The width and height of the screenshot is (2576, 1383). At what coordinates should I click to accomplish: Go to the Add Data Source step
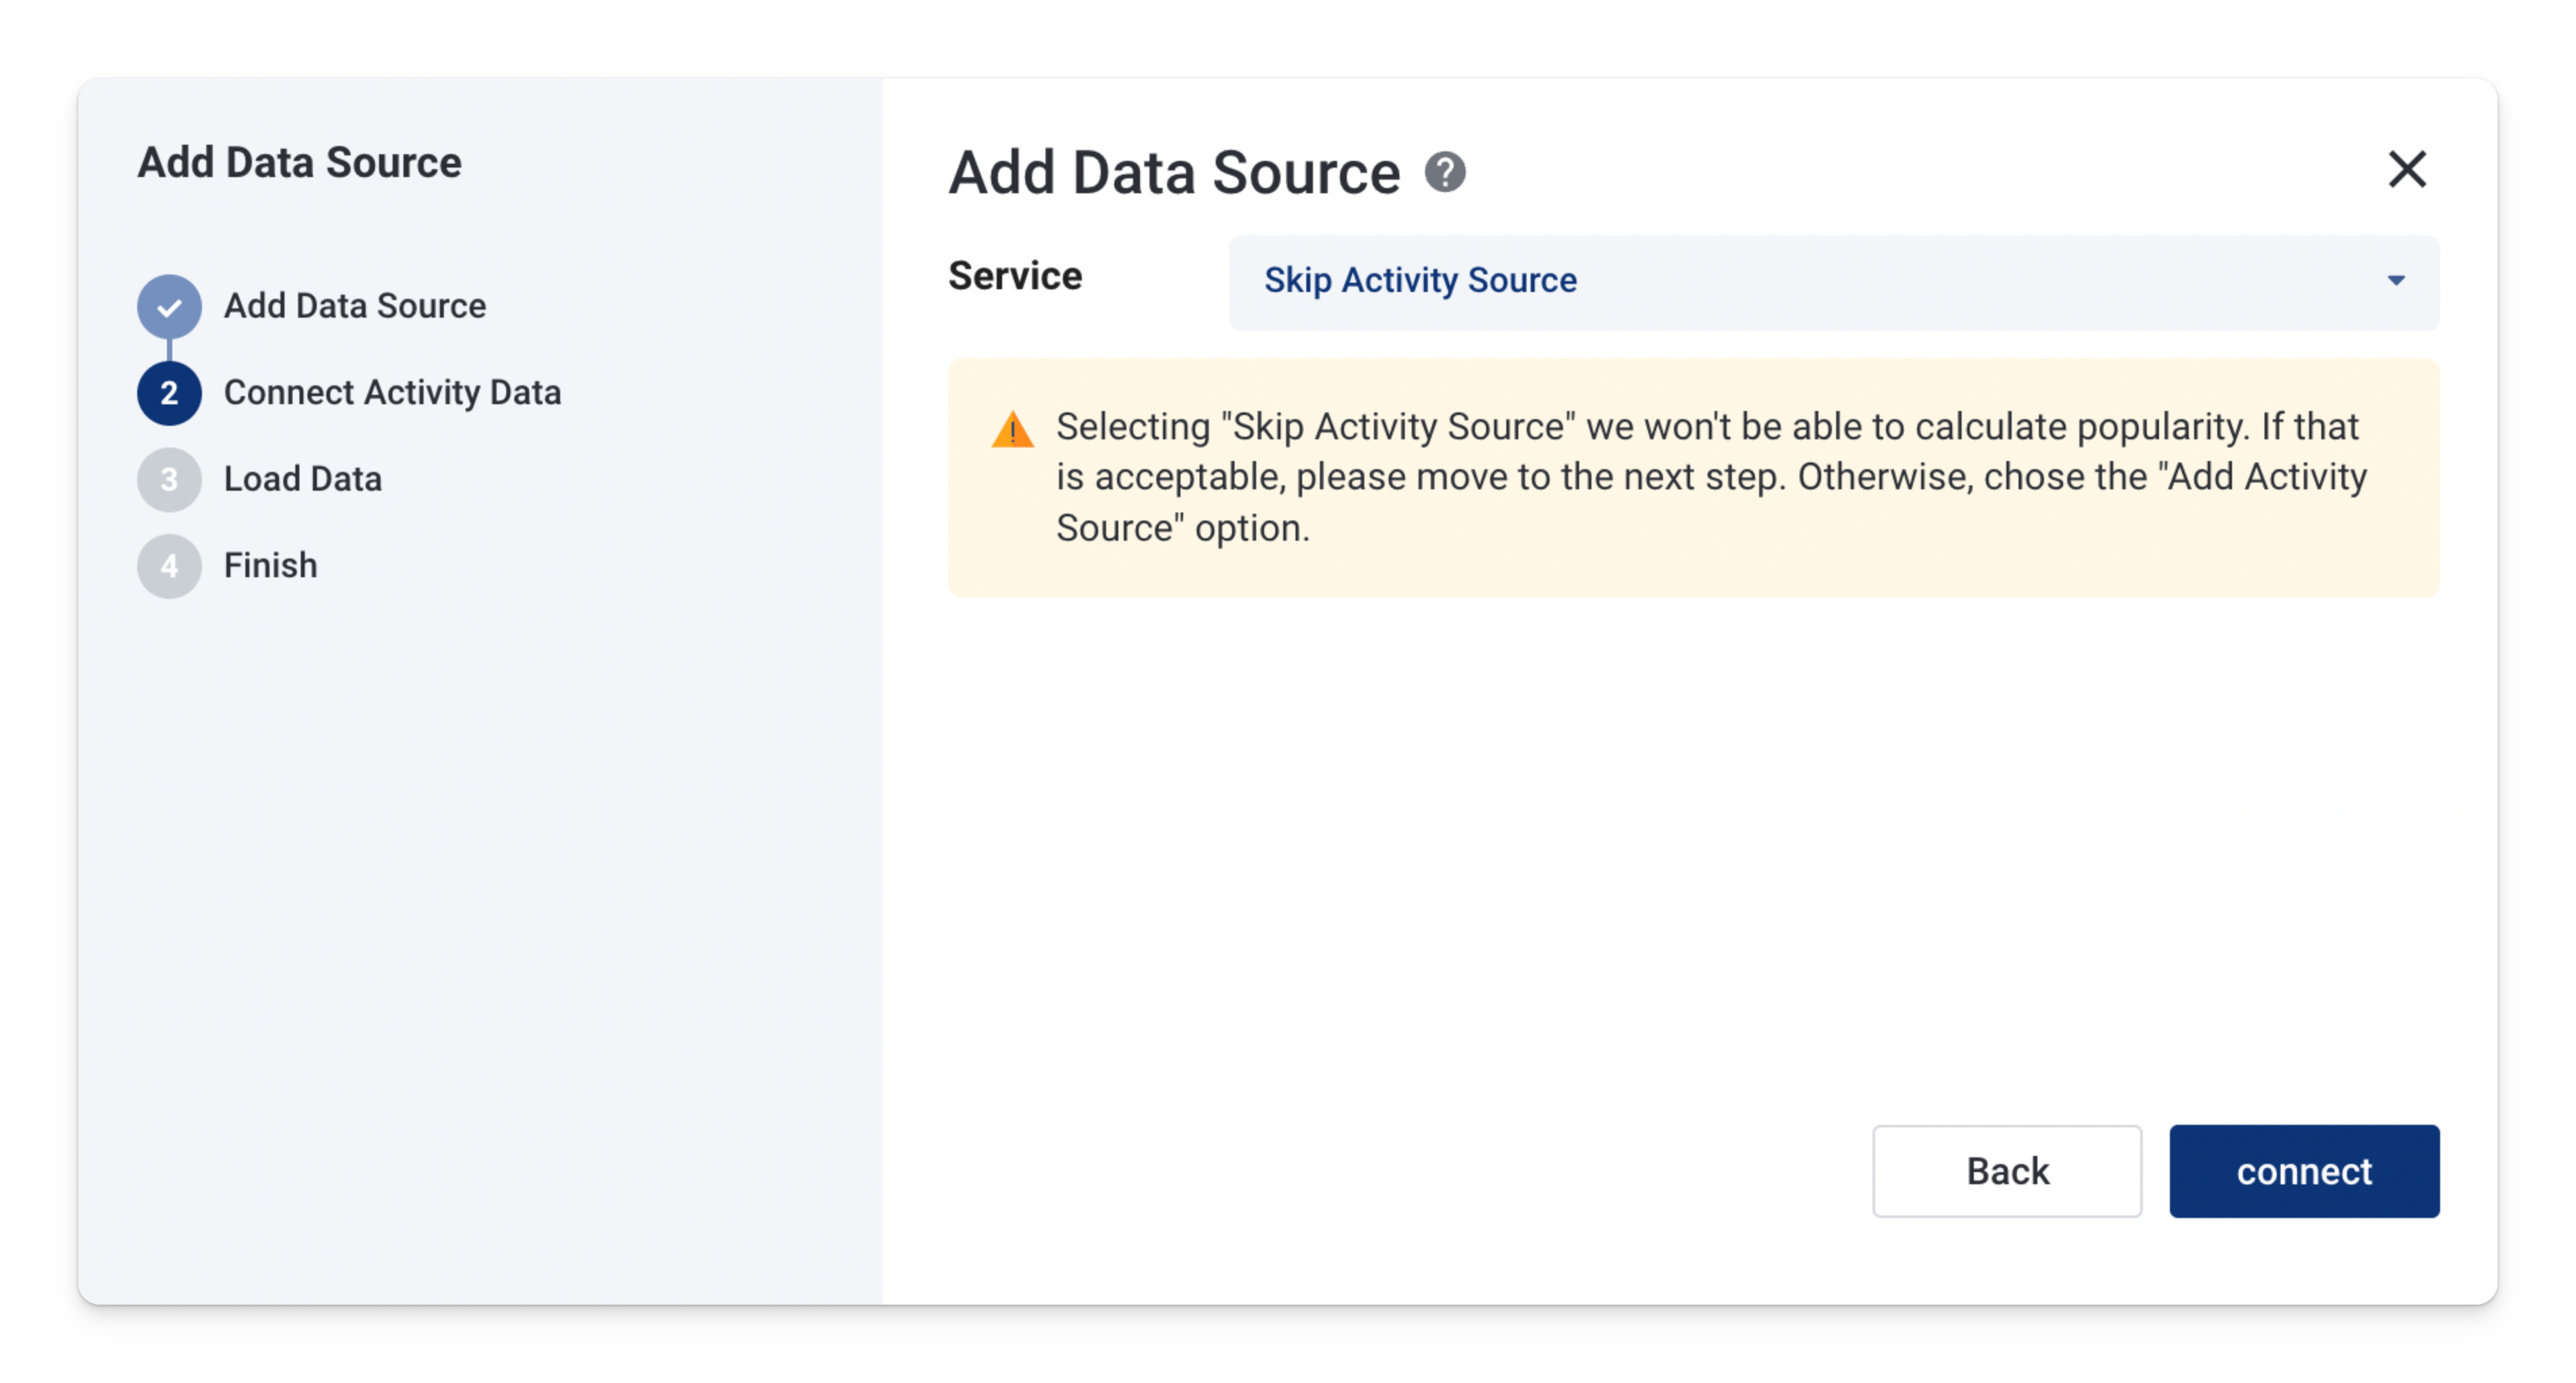pos(354,306)
